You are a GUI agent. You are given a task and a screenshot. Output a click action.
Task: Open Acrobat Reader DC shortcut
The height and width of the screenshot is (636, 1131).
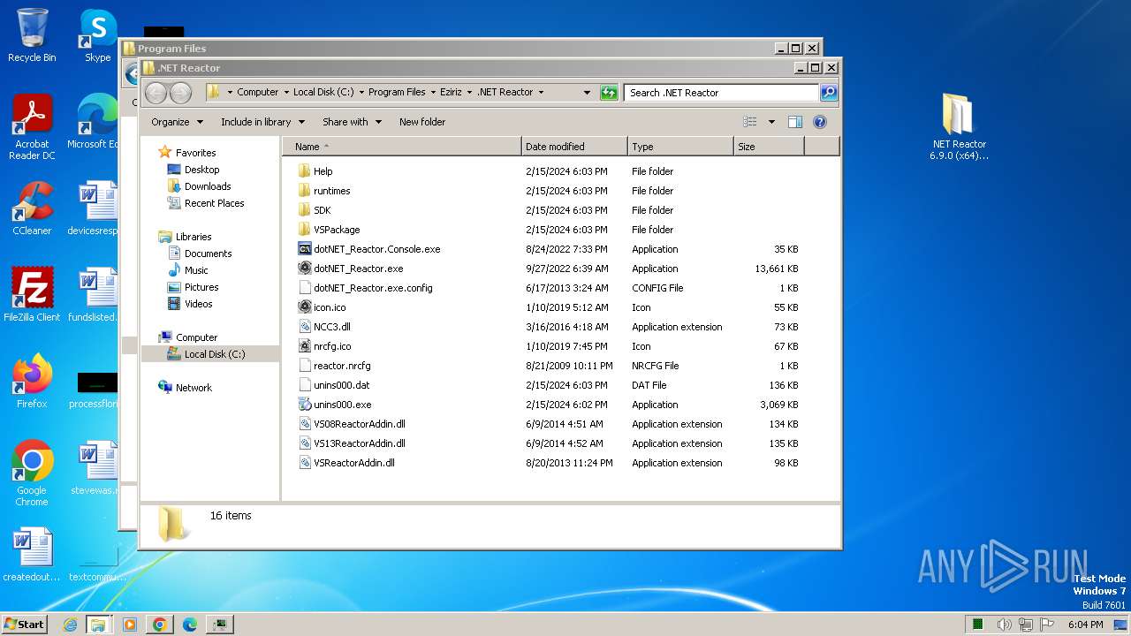(32, 128)
